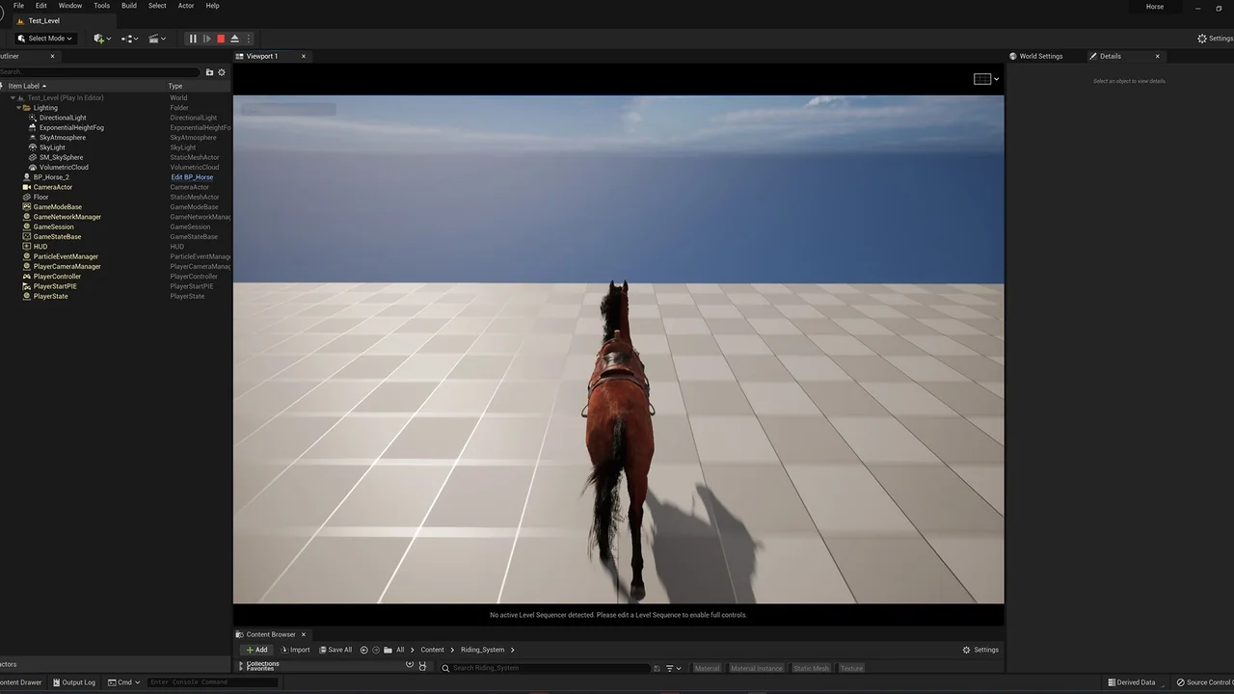Toggle the Material filter in Content Browser

pos(707,668)
